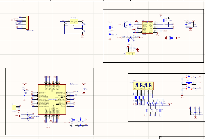Select crystal Y1 near the CS1180

[x=130, y=25]
